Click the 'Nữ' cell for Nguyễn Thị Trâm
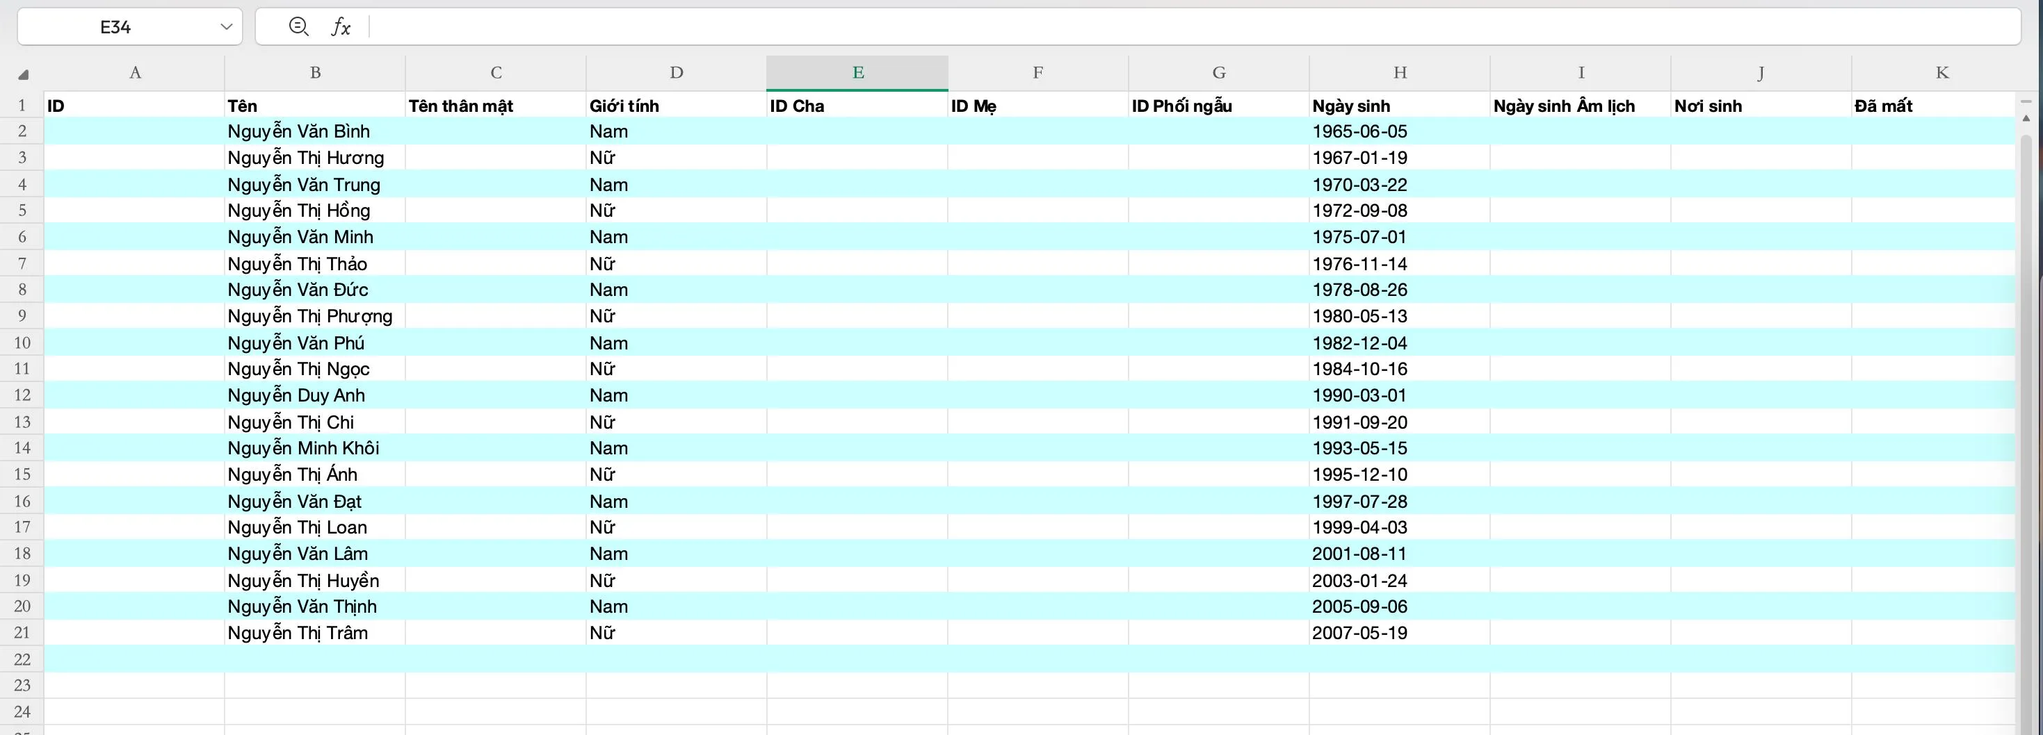 [x=676, y=633]
